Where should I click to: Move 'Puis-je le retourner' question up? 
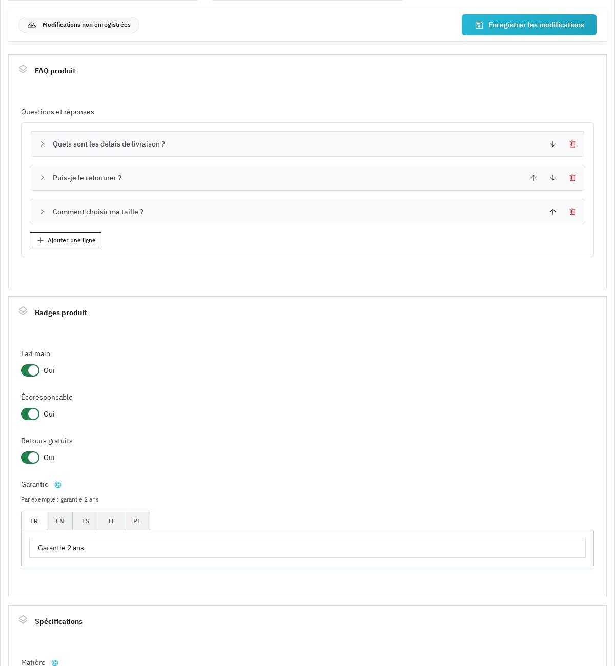coord(534,178)
